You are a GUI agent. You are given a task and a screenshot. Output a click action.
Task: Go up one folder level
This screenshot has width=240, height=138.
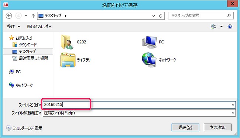coord(33,16)
